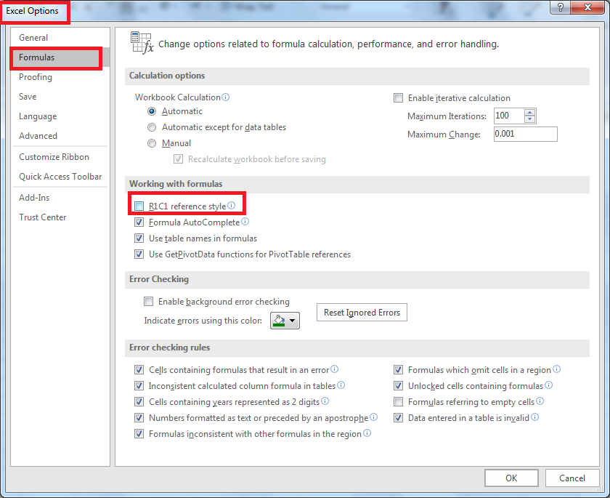Click info icon for numbers formatted as text
The width and height of the screenshot is (610, 498).
pos(374,417)
